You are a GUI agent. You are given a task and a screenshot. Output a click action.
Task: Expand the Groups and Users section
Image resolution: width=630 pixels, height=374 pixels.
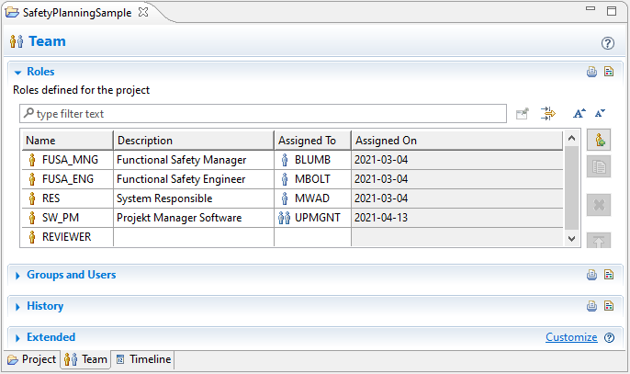(17, 275)
